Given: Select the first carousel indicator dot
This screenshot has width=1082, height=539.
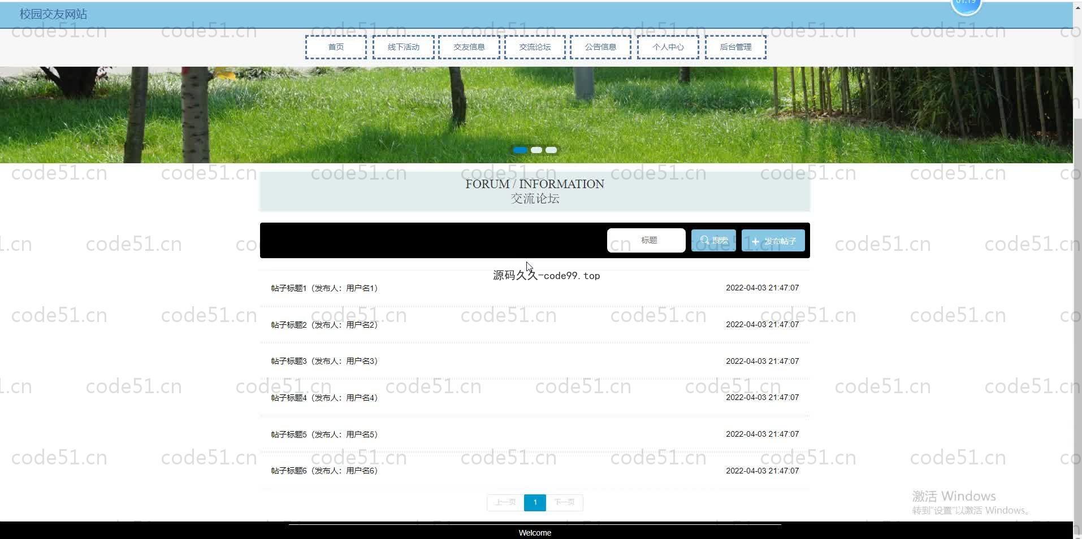Looking at the screenshot, I should (x=520, y=150).
